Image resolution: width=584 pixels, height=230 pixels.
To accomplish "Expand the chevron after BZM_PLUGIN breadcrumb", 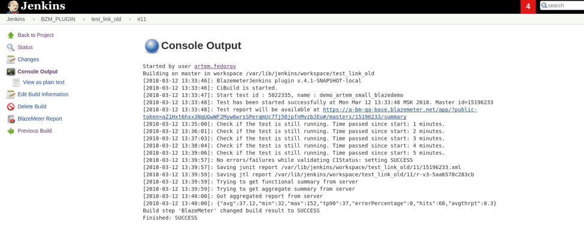I will (x=83, y=19).
